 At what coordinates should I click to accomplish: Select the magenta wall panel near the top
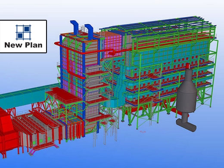click(x=113, y=46)
